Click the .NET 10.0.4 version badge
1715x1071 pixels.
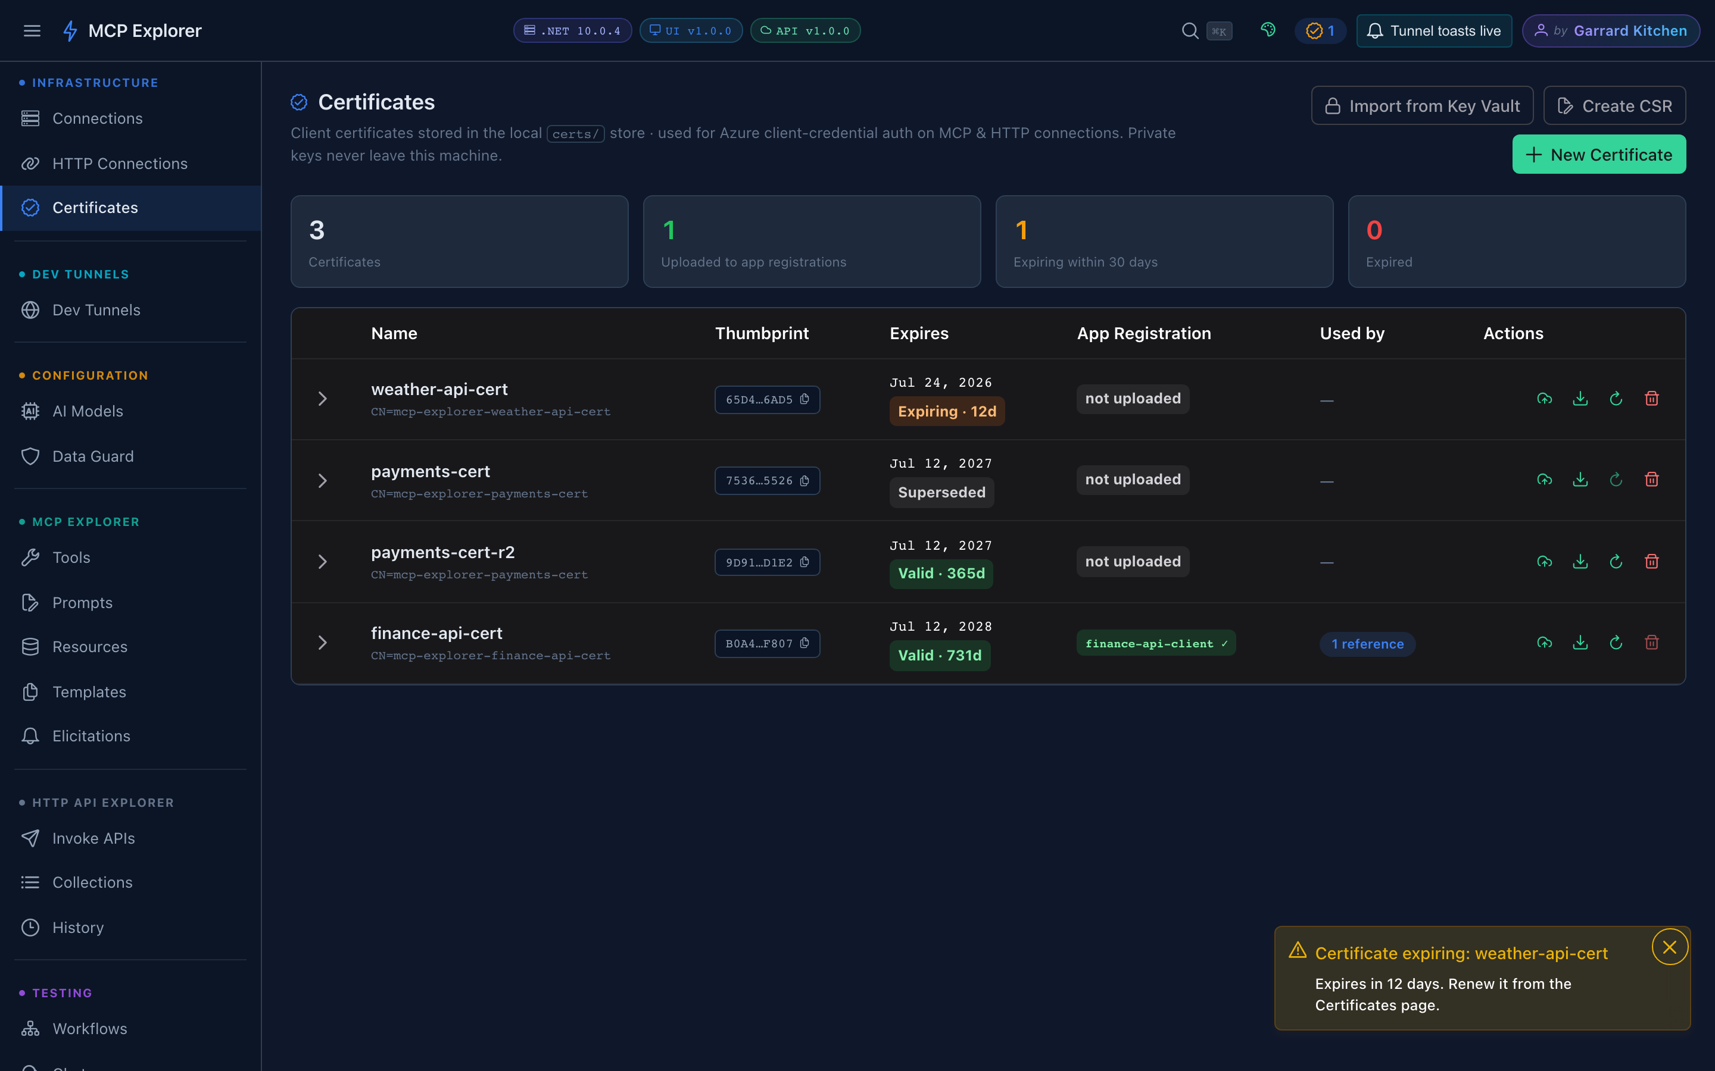(x=572, y=30)
